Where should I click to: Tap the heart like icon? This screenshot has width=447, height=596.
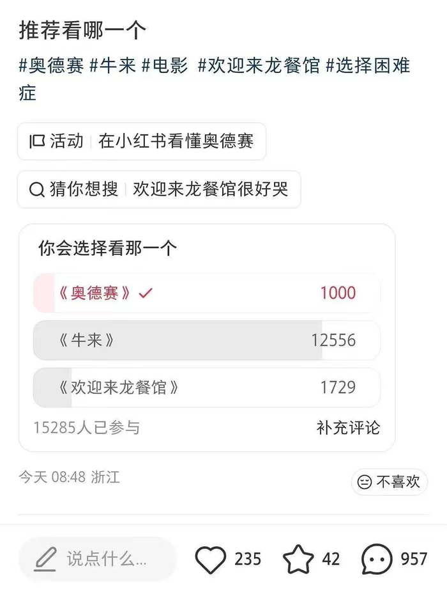click(211, 559)
